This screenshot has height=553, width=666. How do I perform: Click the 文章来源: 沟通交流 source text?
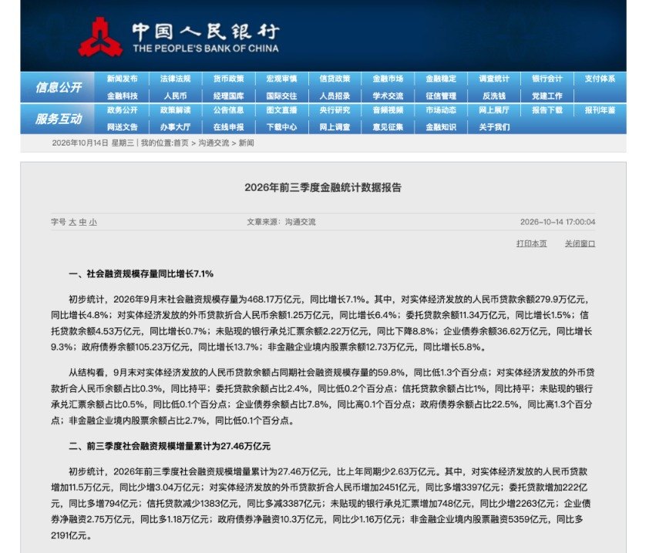coord(281,222)
